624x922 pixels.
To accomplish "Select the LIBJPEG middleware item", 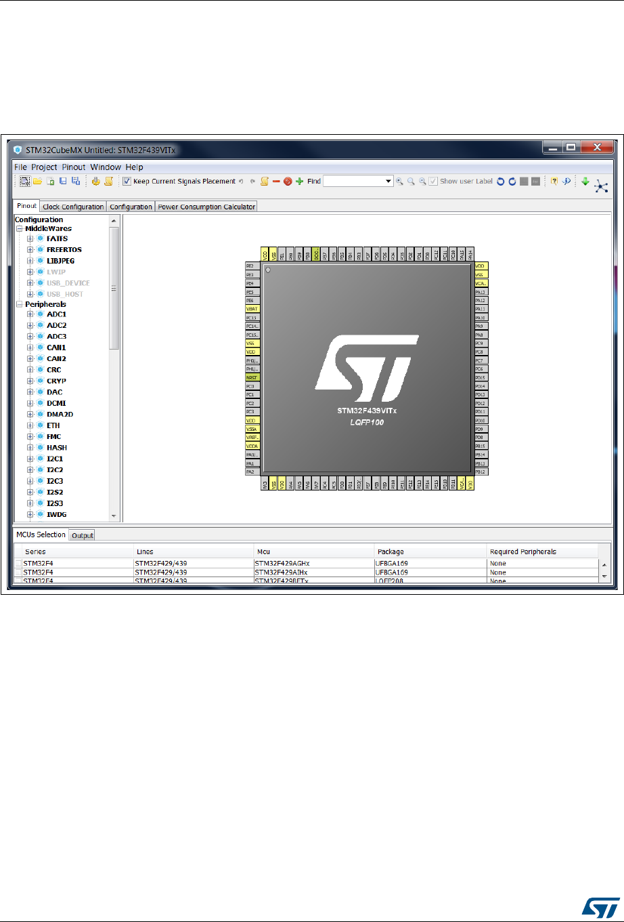I will [60, 260].
